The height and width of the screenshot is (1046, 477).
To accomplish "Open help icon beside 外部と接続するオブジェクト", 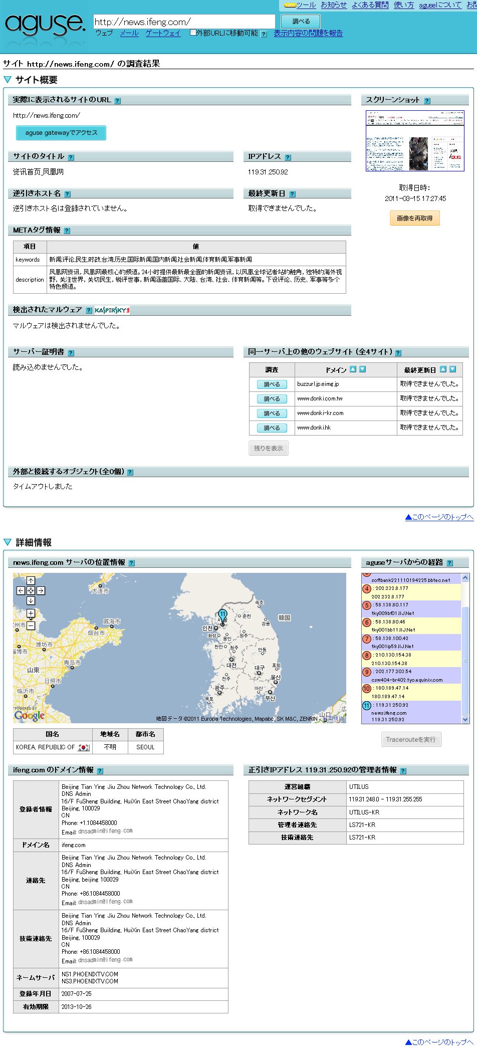I will 130,472.
